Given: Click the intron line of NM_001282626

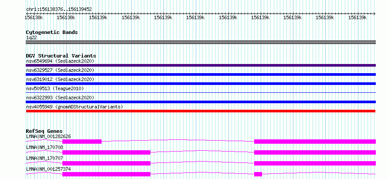Looking at the screenshot, I should point(178,140).
